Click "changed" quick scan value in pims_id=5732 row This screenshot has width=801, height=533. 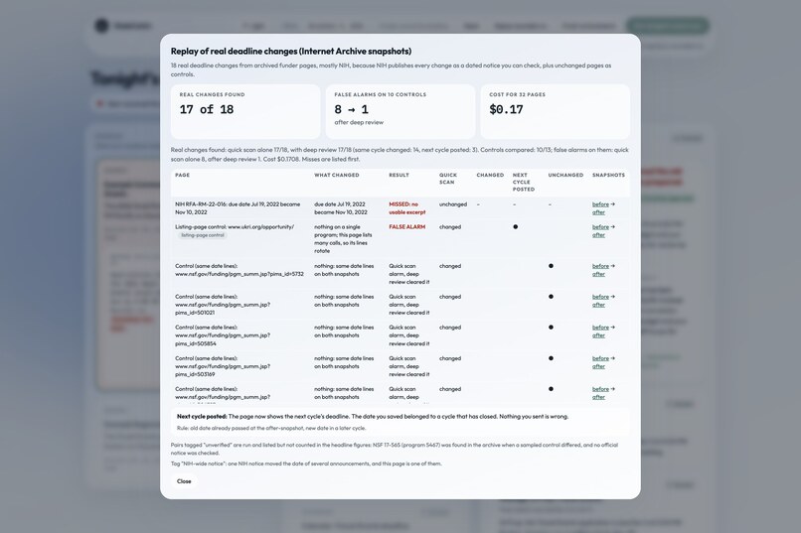pyautogui.click(x=450, y=266)
